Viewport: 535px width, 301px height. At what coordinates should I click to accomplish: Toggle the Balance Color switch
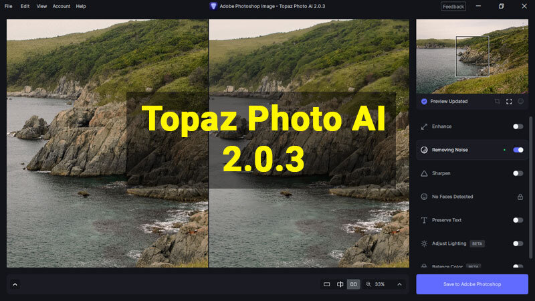point(518,266)
